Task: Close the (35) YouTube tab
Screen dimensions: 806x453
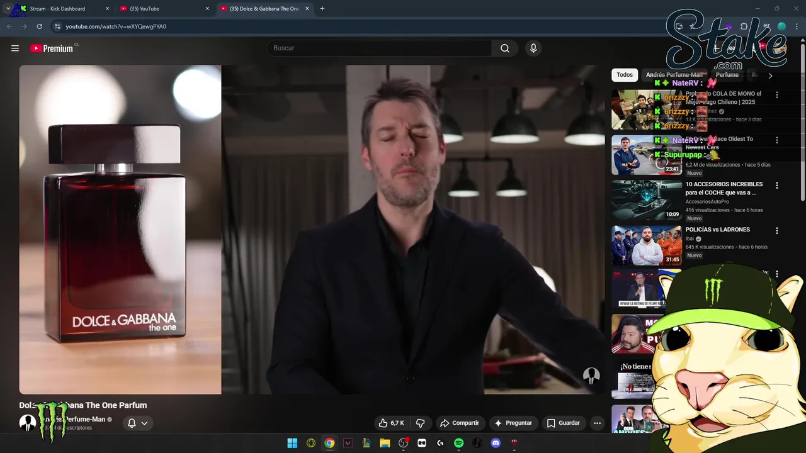Action: (x=207, y=9)
